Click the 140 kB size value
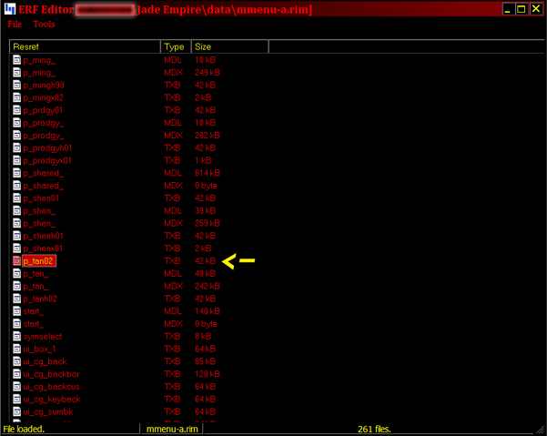 208,311
